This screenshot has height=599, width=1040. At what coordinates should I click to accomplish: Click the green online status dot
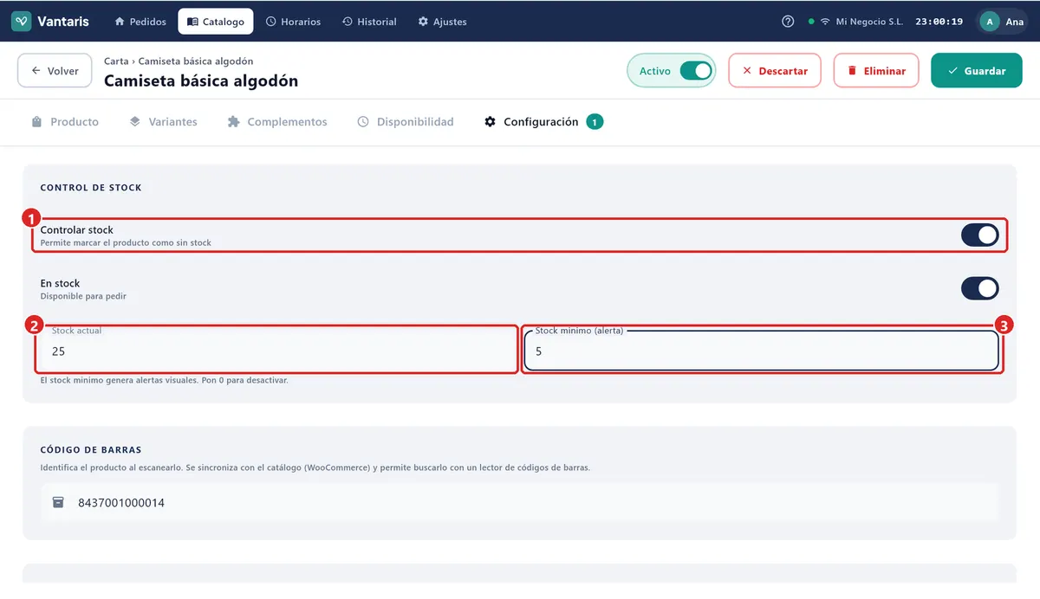tap(810, 22)
